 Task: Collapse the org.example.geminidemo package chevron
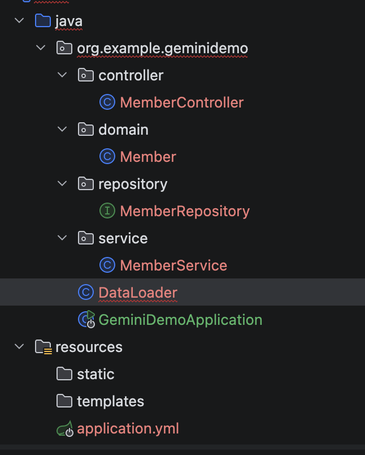41,48
